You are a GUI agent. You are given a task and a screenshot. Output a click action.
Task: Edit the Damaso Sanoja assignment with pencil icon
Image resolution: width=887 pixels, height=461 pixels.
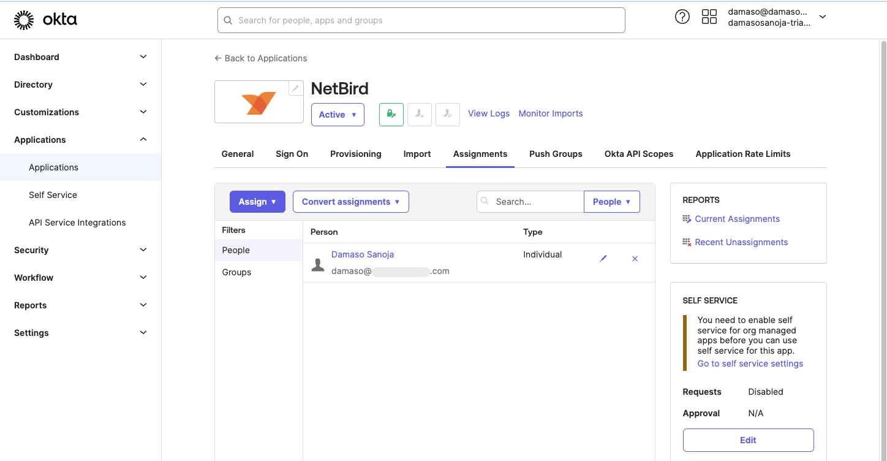(x=603, y=258)
